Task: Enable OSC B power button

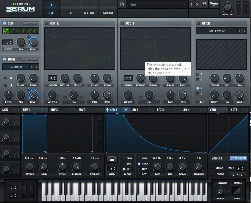Action: 122,23
